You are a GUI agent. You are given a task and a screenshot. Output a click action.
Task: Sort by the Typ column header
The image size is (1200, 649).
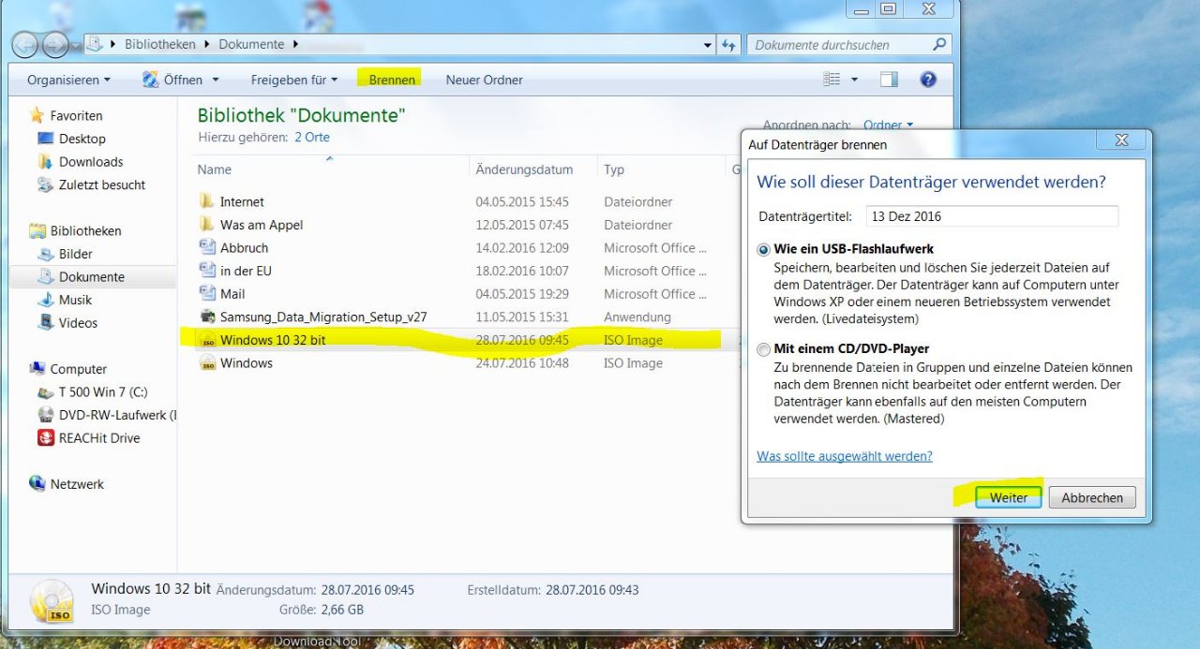661,170
